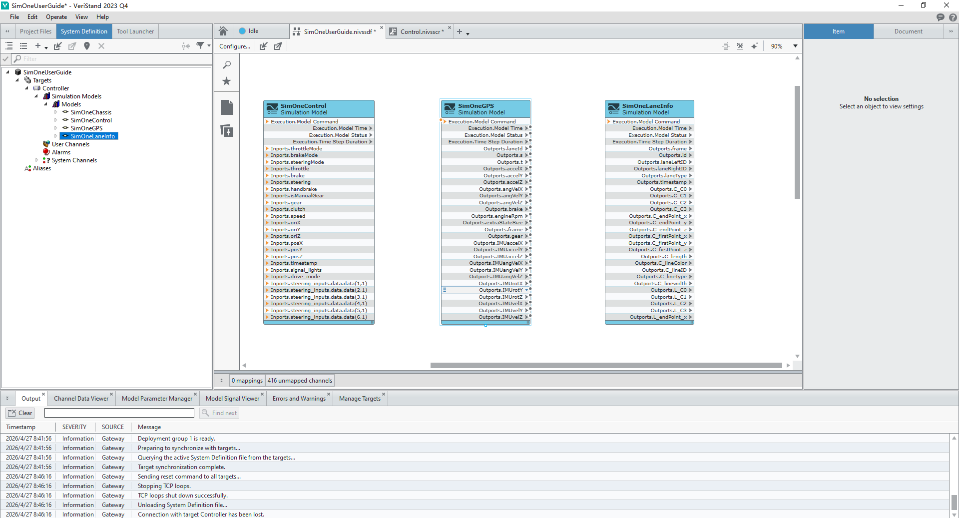Screen dimensions: 959x518
Task: Click the SimOneControl model block wave icon
Action: pyautogui.click(x=272, y=109)
